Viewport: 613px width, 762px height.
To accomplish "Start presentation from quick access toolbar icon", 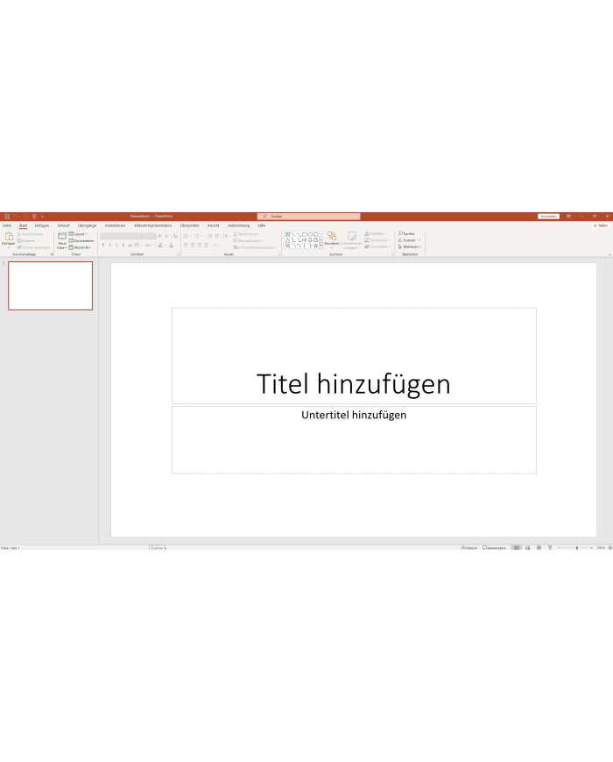I will [34, 217].
